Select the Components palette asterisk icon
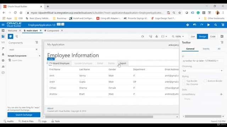227x127 pixels. click(10, 36)
